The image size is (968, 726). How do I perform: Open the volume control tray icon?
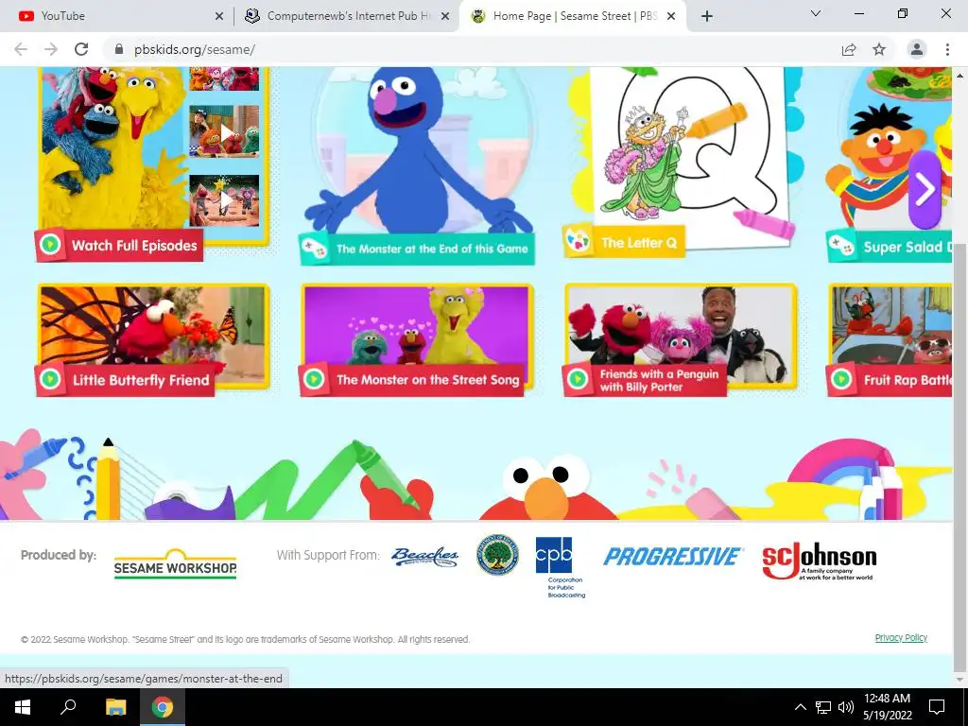pos(846,707)
